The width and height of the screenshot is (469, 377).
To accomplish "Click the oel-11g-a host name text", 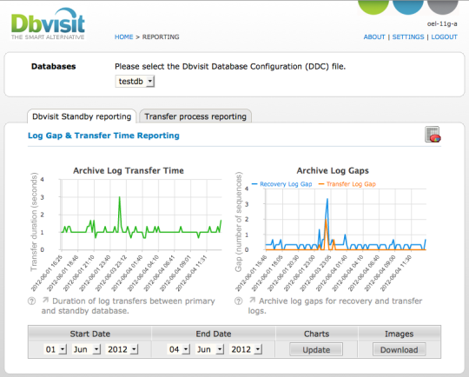I will (442, 24).
